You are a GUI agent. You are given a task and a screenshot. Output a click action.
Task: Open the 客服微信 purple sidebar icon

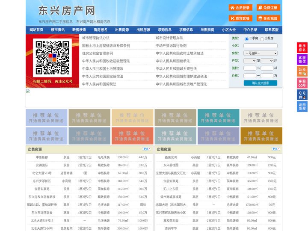coord(302,59)
